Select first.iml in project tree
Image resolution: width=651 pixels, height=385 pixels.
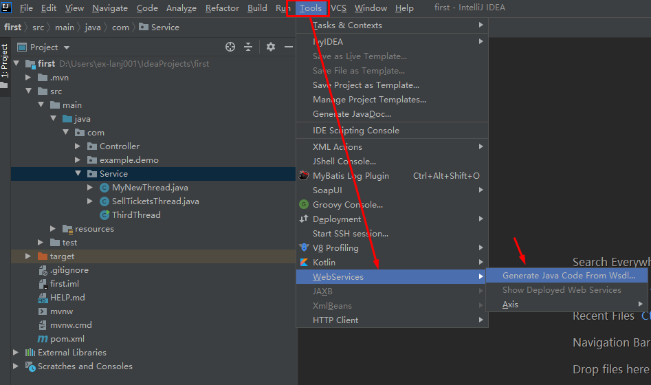tap(65, 284)
